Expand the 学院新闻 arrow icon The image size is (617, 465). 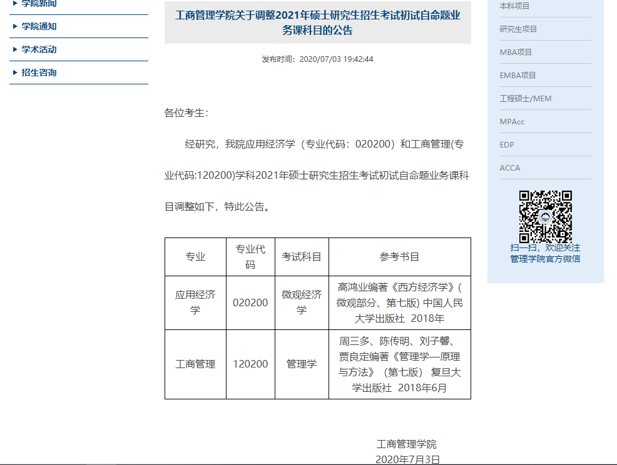(15, 4)
